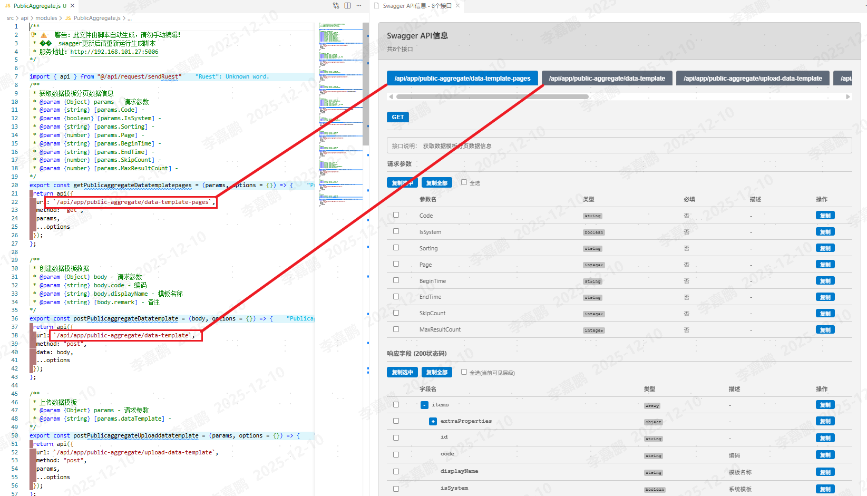
Task: Collapse the items field with the minus icon
Action: (424, 405)
